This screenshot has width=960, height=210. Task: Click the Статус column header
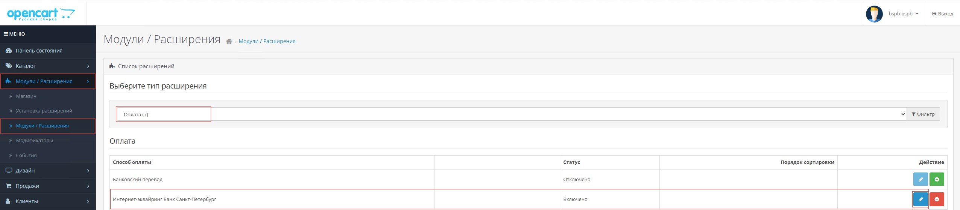pos(571,162)
